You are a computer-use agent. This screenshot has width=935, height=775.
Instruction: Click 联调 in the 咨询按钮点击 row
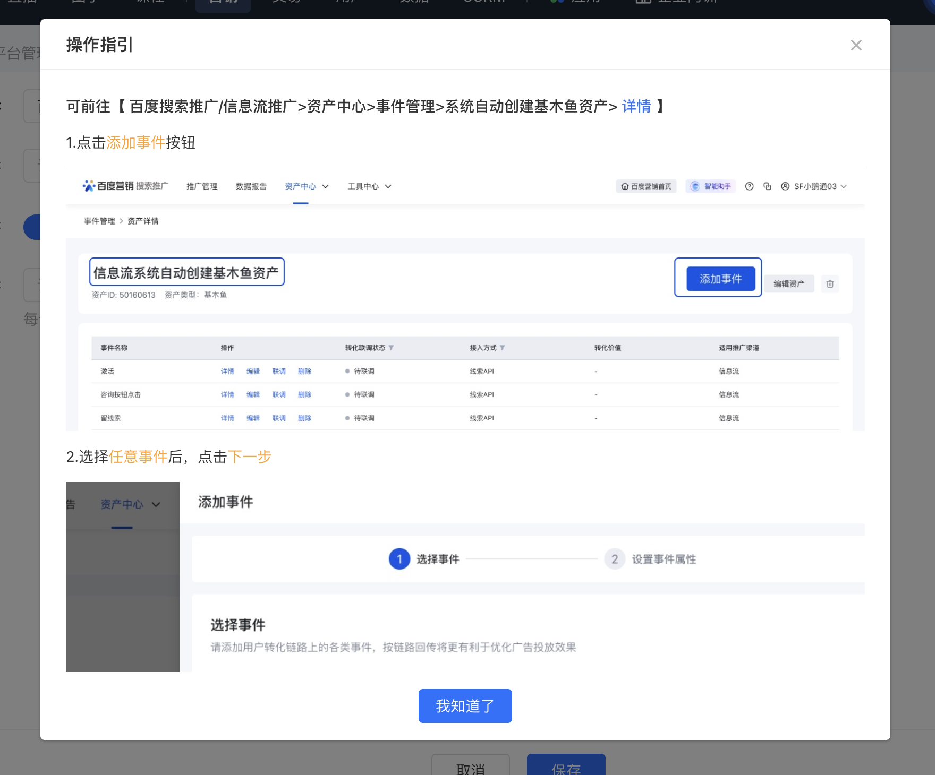(279, 395)
